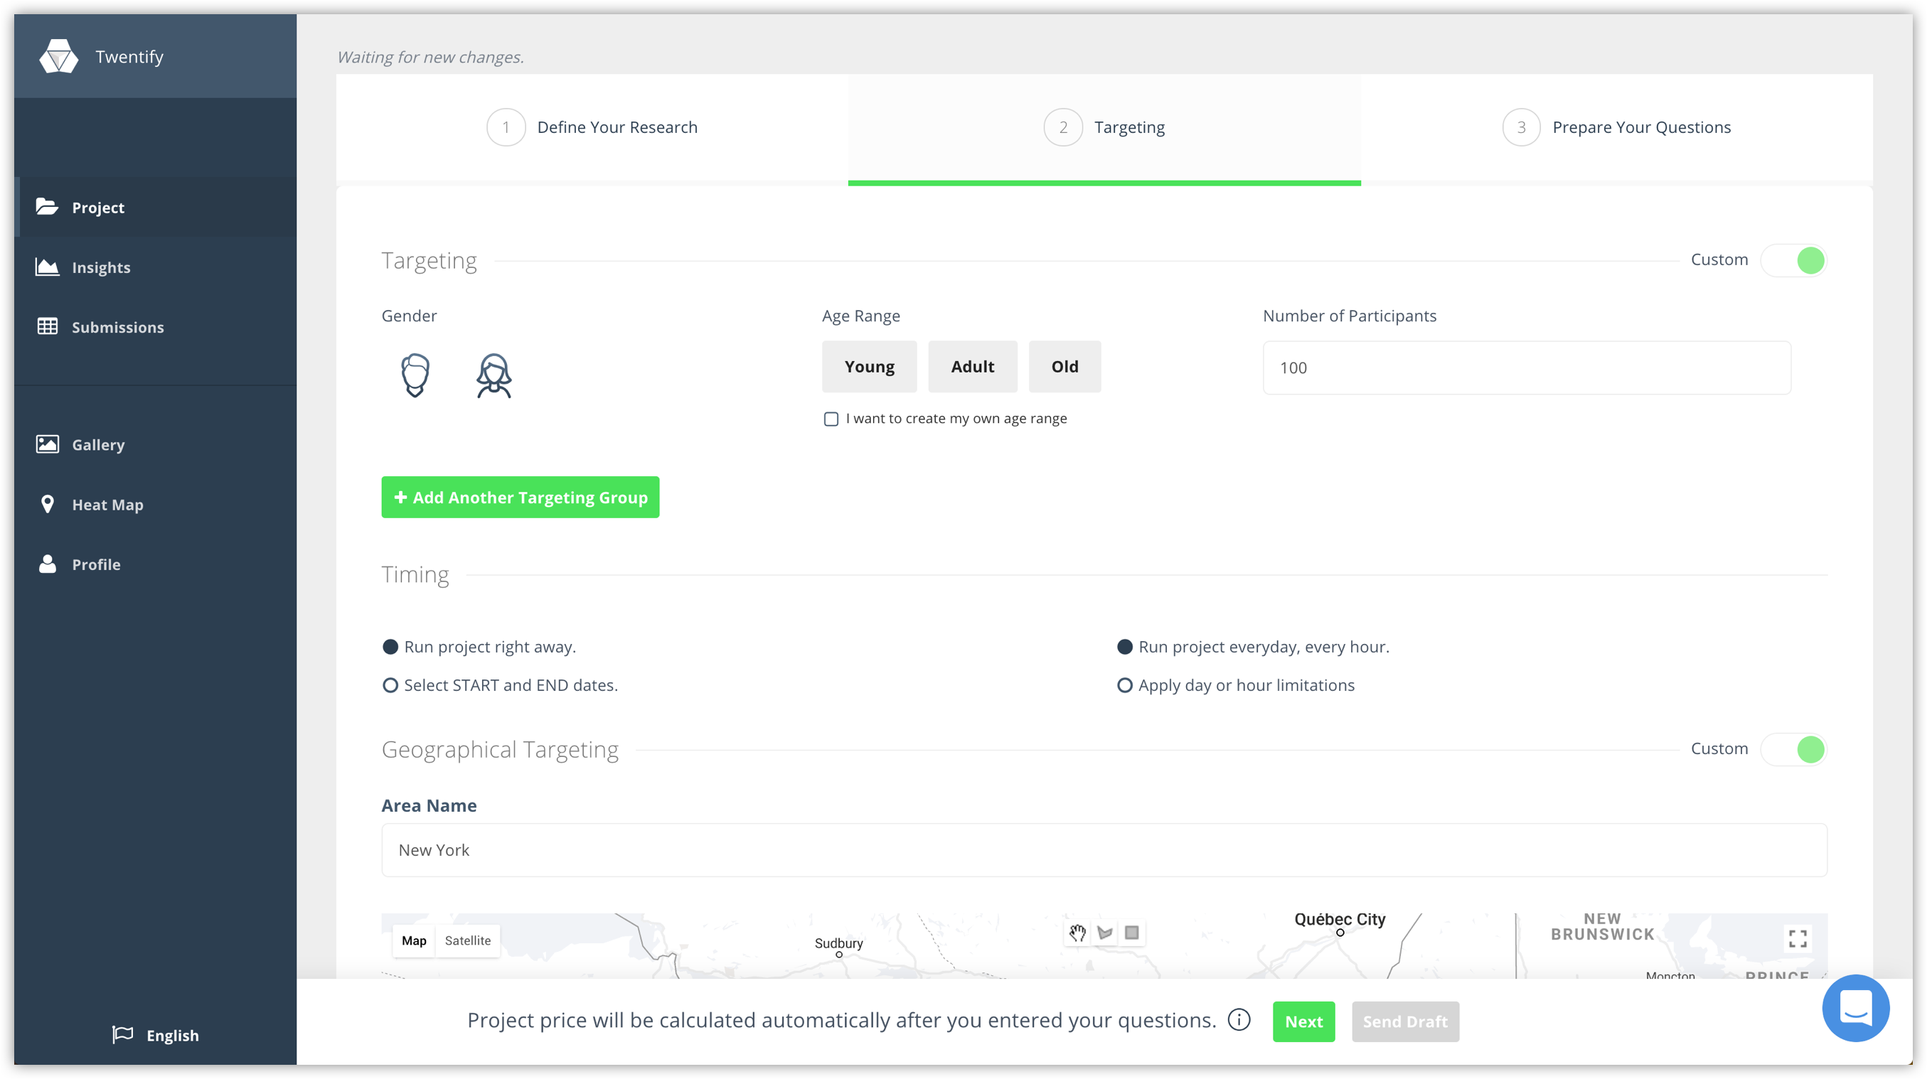This screenshot has height=1079, width=1927.
Task: Change language via English link
Action: [x=173, y=1035]
